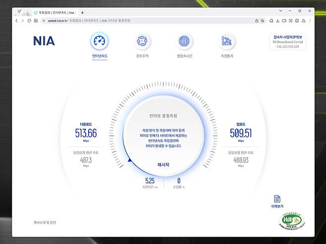Open the 경로추적 route trace icon
326x244 pixels.
pyautogui.click(x=143, y=41)
